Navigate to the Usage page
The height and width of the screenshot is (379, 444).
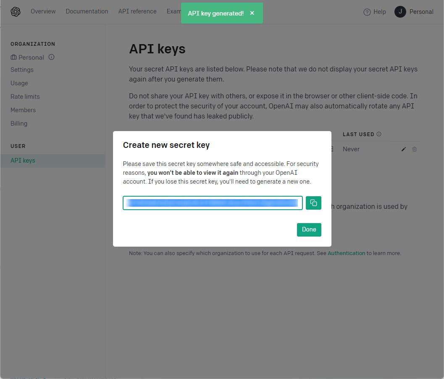point(19,83)
